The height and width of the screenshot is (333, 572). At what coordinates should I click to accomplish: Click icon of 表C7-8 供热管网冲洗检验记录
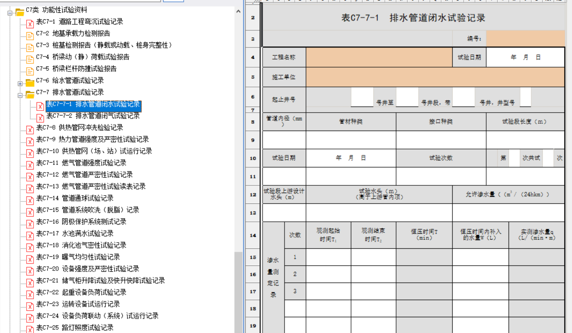click(30, 130)
